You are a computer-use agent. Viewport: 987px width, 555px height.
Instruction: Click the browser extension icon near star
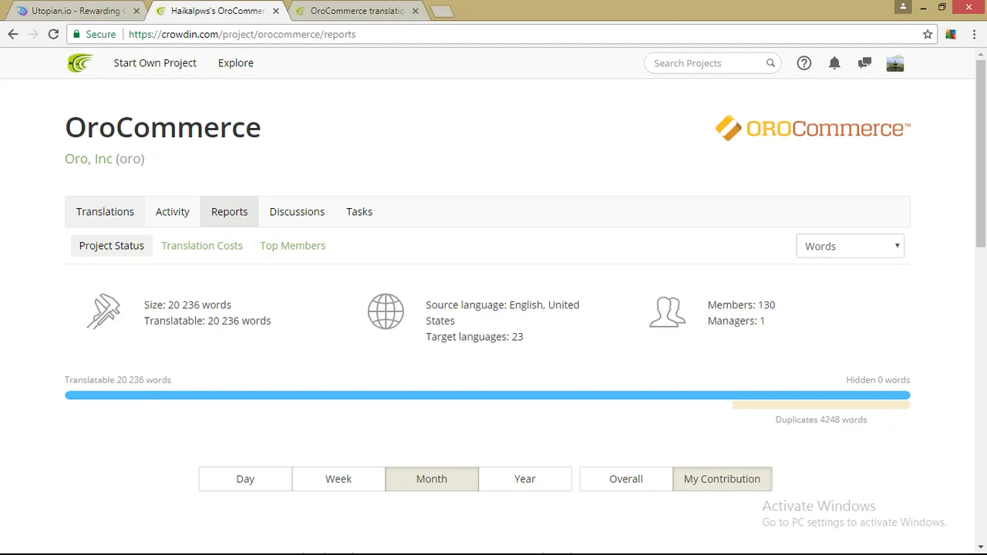pyautogui.click(x=951, y=34)
